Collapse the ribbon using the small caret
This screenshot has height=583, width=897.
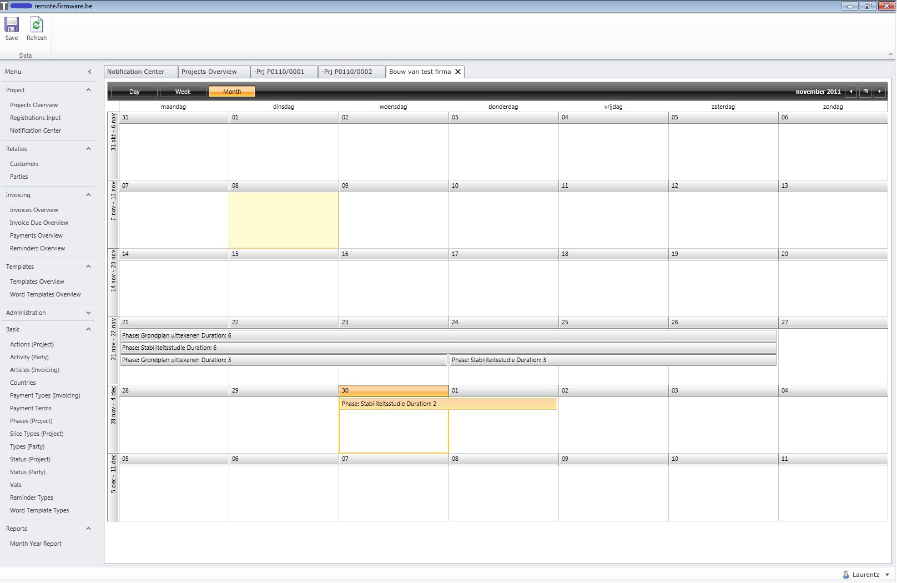click(890, 54)
